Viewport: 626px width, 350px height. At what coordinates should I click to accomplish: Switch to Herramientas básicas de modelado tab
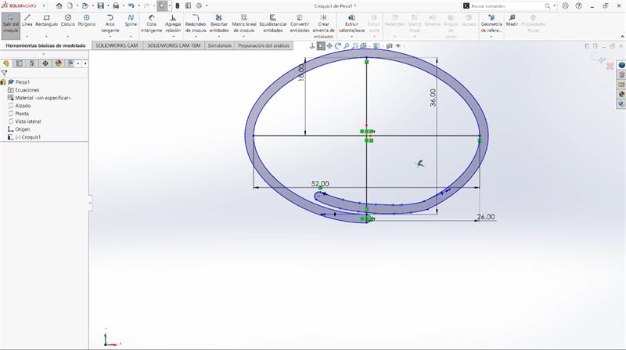[x=45, y=45]
